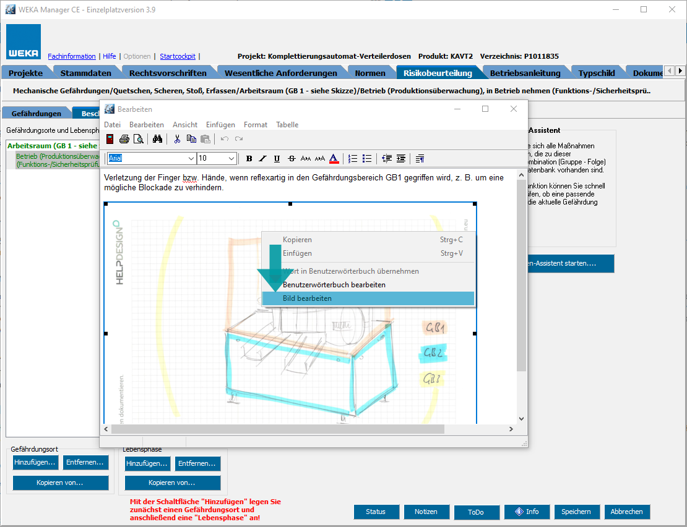Toggle underline formatting

click(277, 159)
